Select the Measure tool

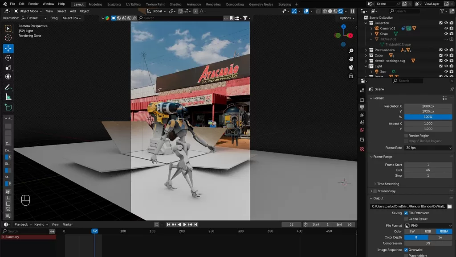[x=8, y=97]
